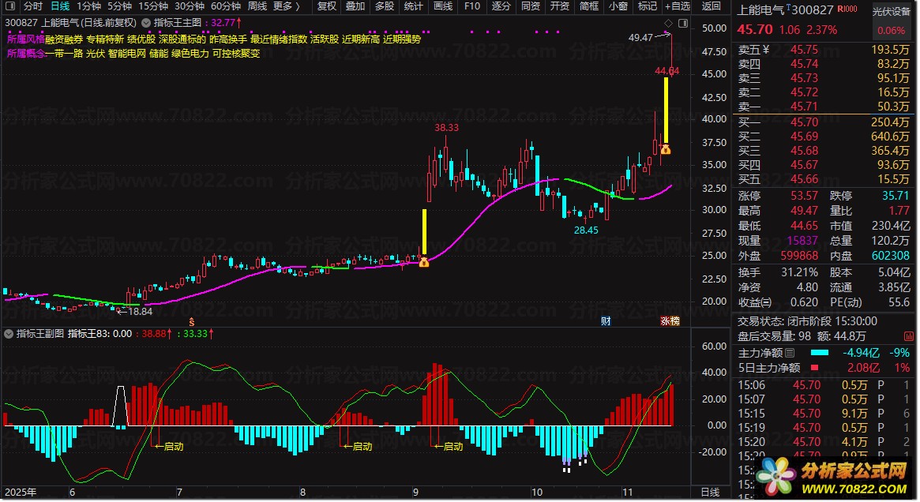Click 收益(三) earnings label
Viewport: 920px width, 502px height.
tap(754, 302)
